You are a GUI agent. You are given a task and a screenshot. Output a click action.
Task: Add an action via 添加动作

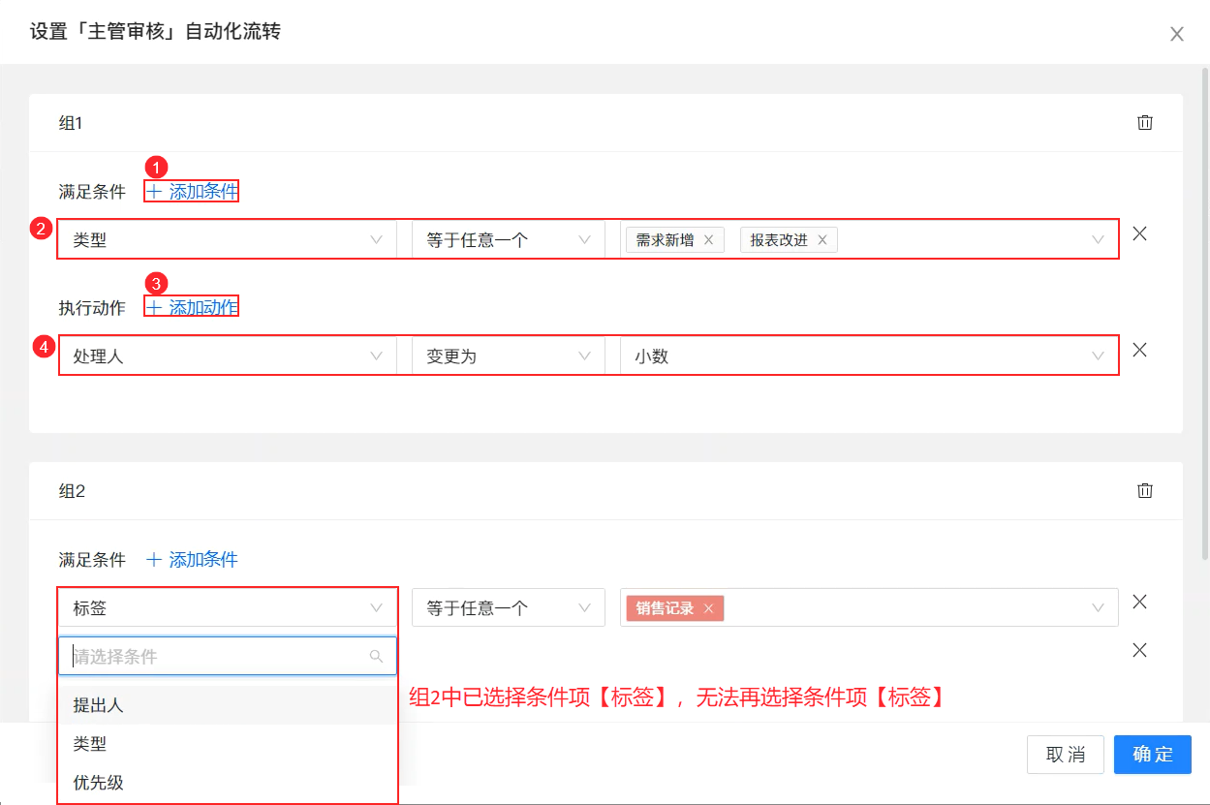point(192,307)
